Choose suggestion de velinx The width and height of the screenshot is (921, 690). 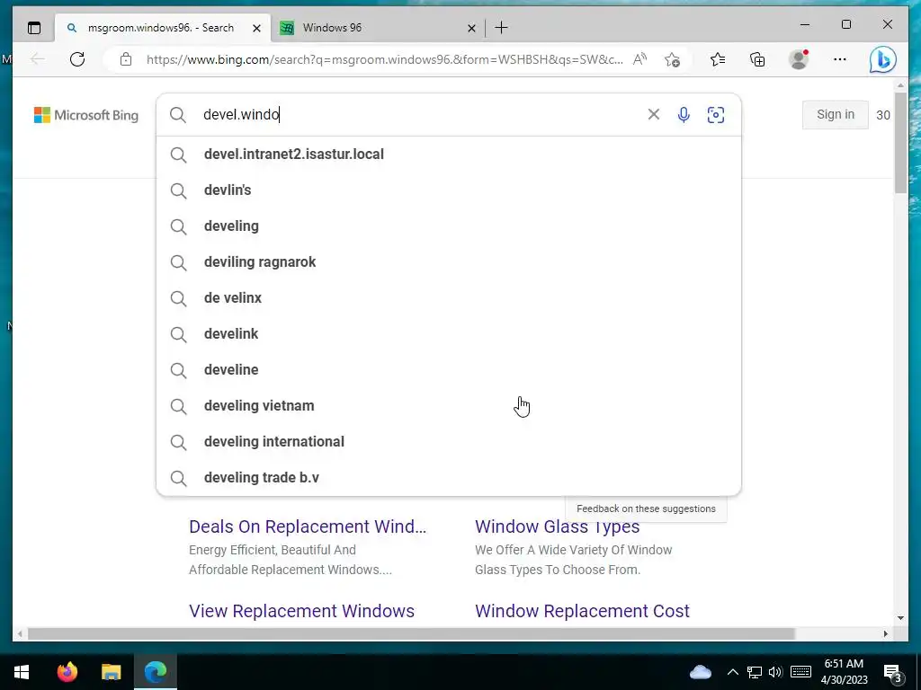[449, 298]
